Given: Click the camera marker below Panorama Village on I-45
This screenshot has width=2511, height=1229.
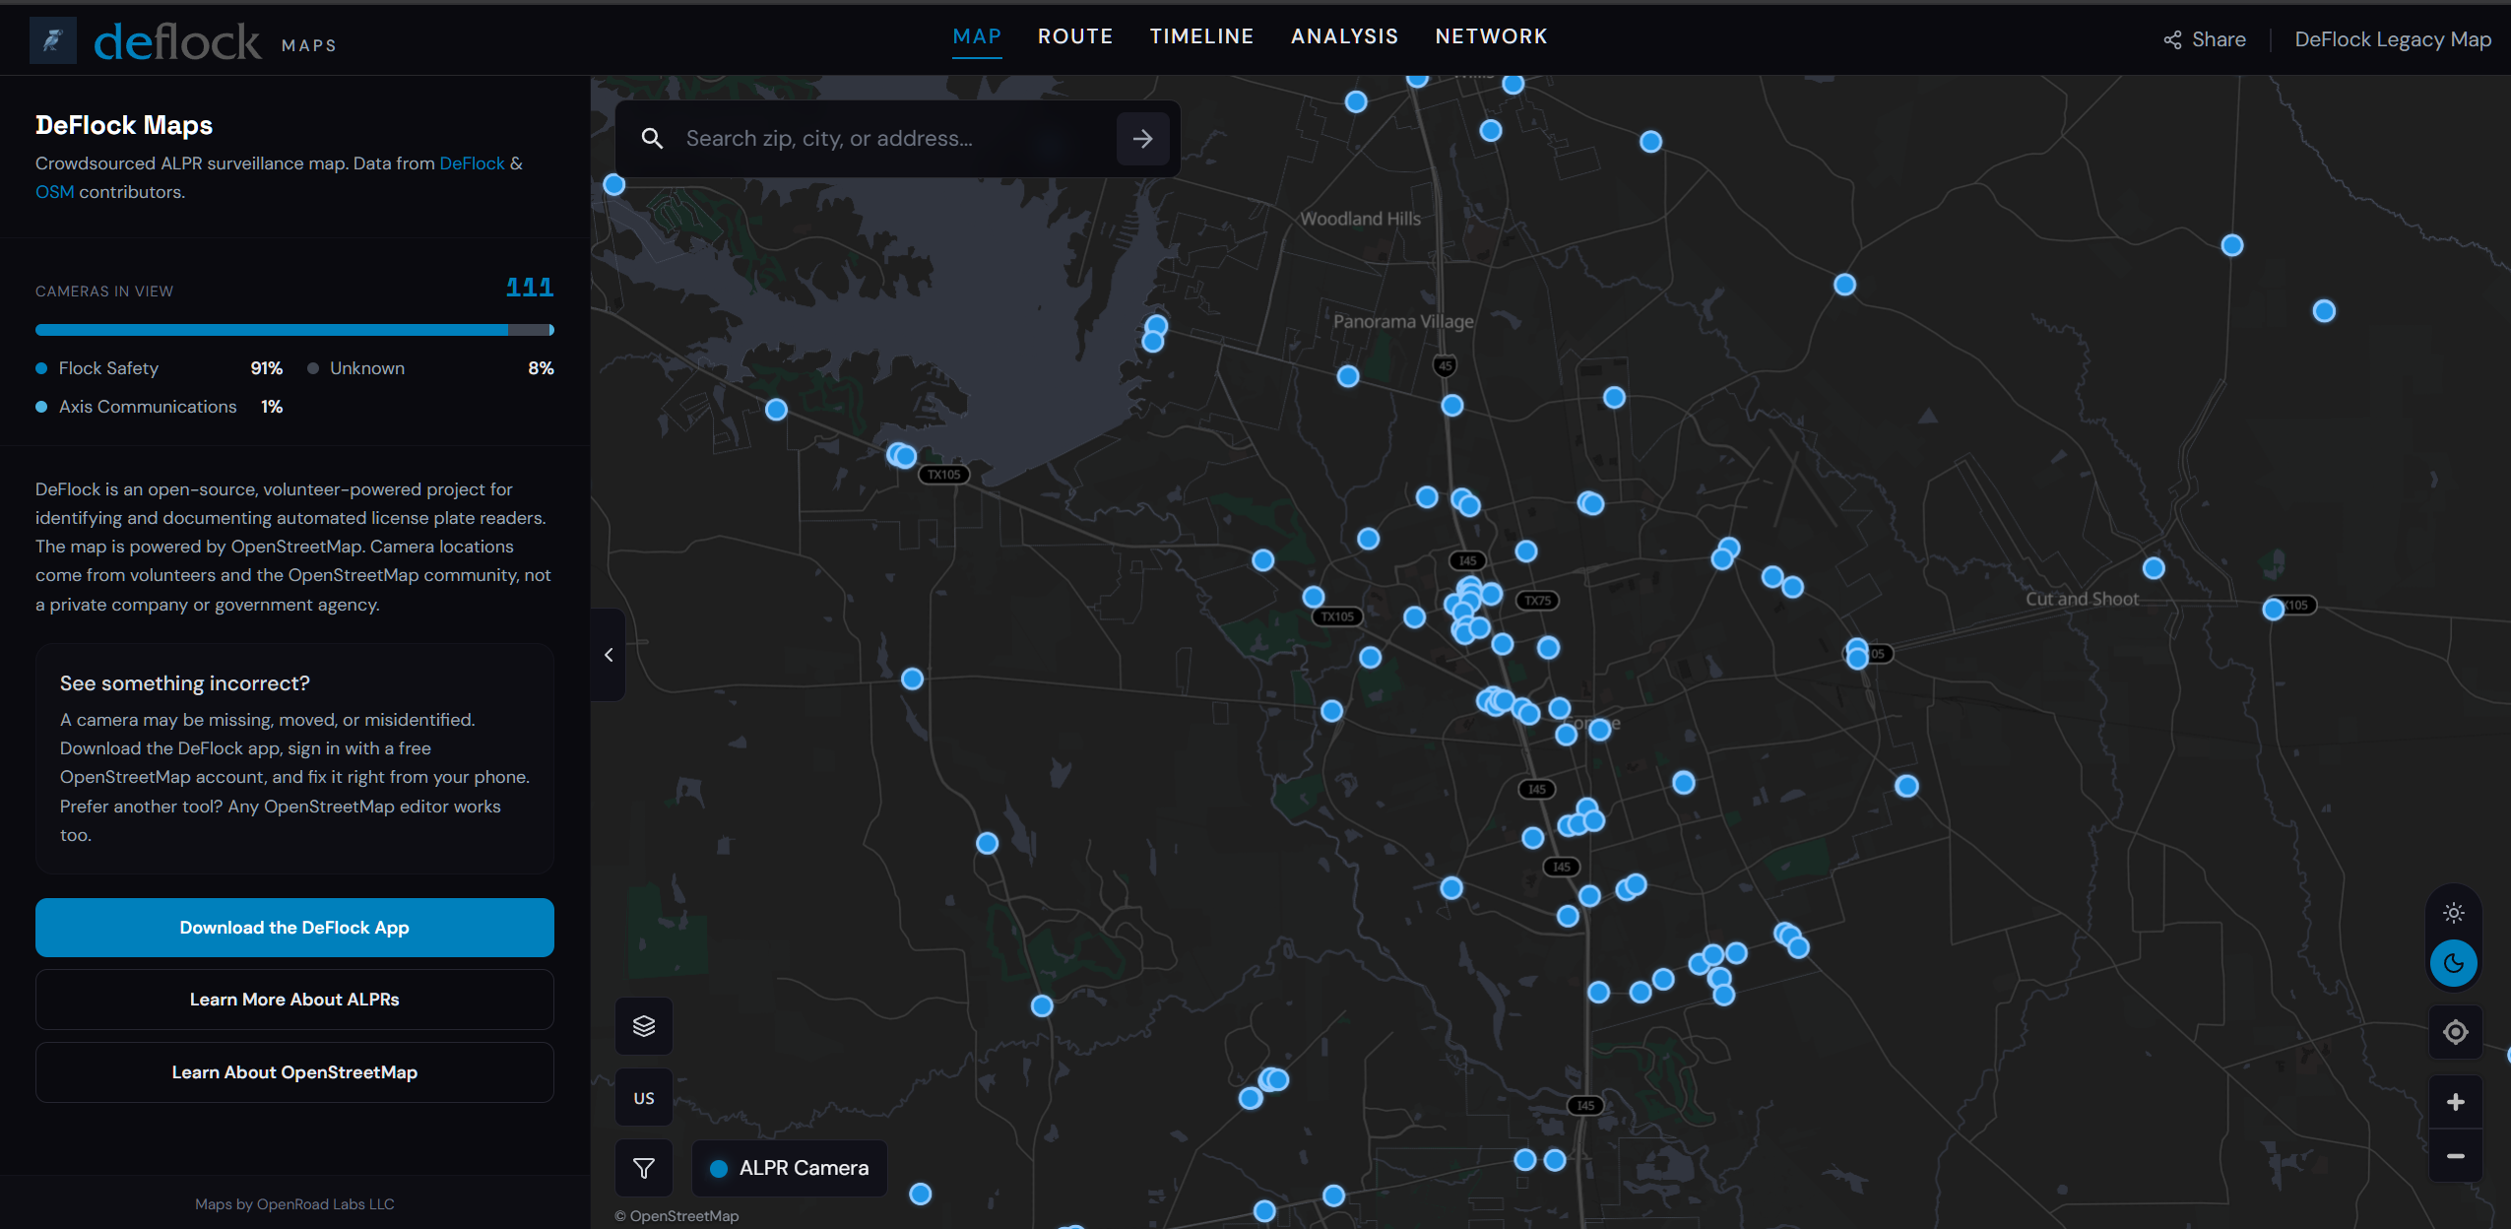Looking at the screenshot, I should tap(1451, 406).
